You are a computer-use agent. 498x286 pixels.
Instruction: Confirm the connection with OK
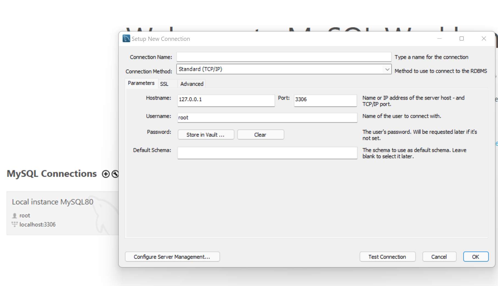pyautogui.click(x=476, y=257)
